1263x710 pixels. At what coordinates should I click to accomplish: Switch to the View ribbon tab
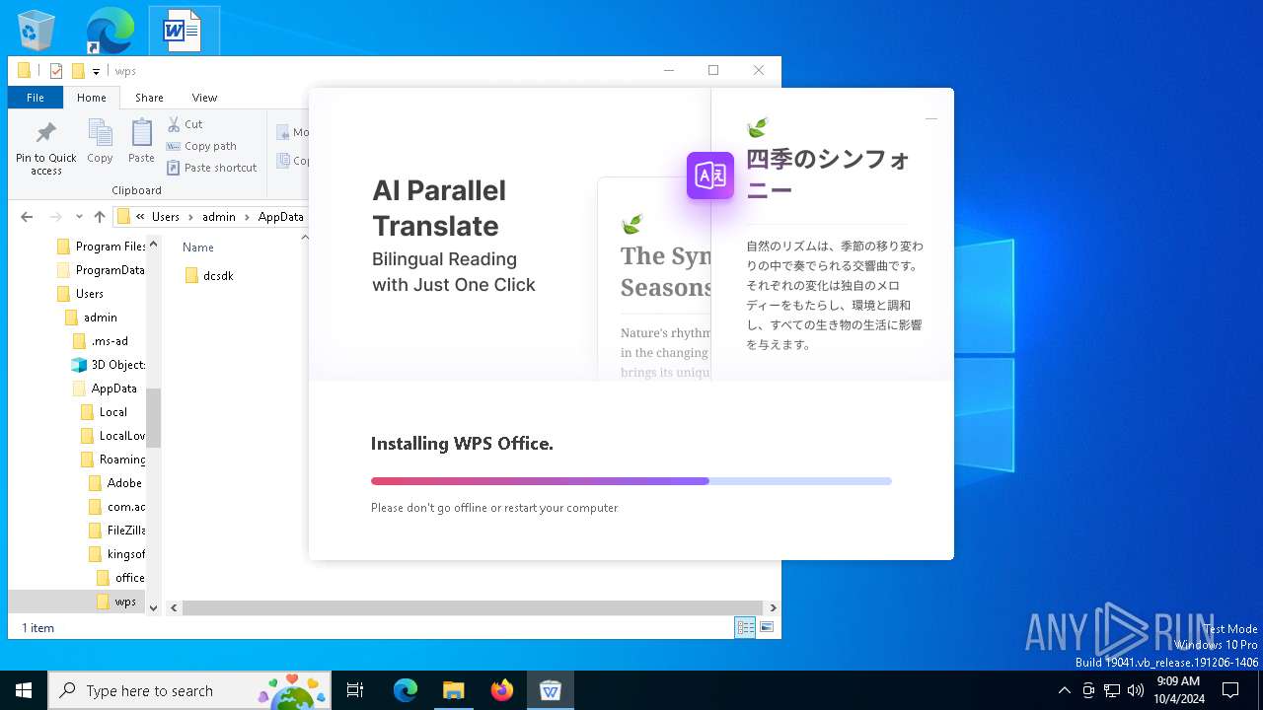pyautogui.click(x=204, y=98)
